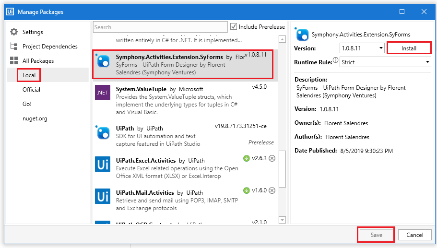Click the package list scroll down arrow

coord(283,220)
